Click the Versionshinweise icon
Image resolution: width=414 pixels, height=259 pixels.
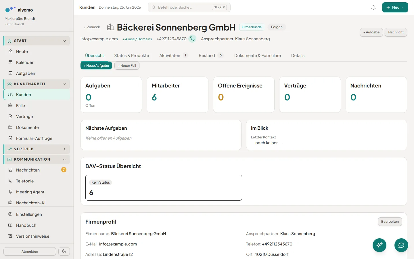click(10, 236)
